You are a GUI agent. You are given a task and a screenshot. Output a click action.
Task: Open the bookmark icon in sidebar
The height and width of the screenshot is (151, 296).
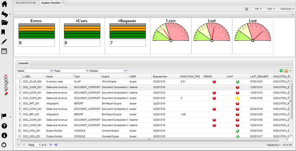pos(3,32)
